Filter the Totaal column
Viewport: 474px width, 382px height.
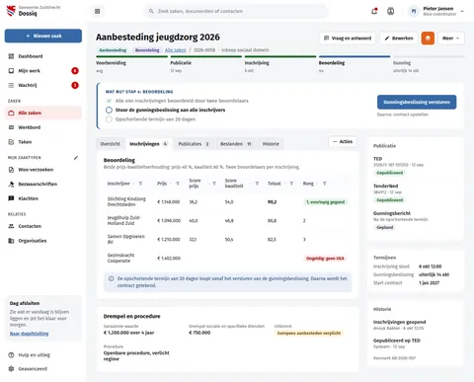291,184
